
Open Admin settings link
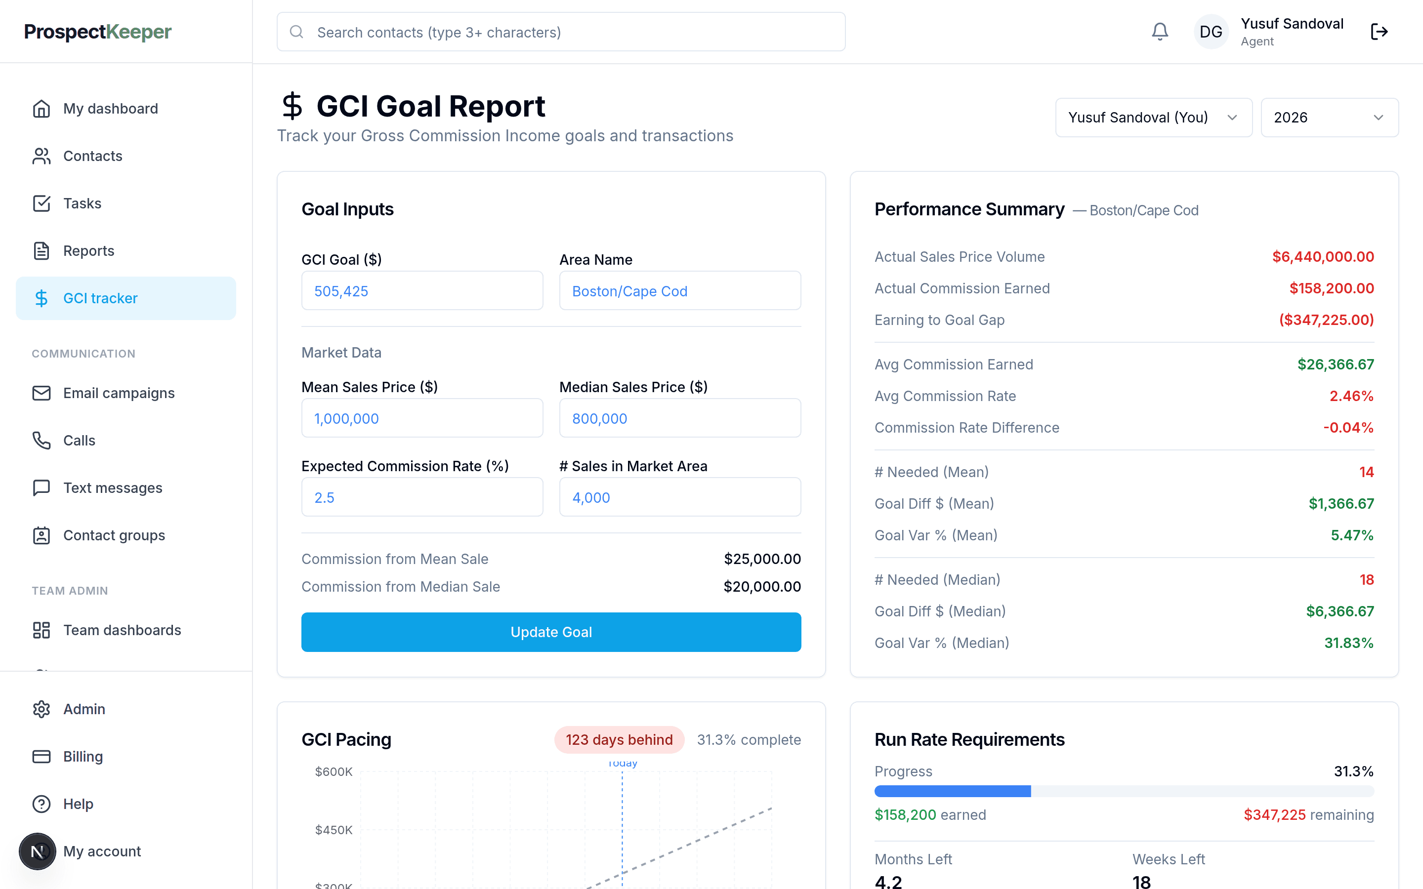[126, 709]
